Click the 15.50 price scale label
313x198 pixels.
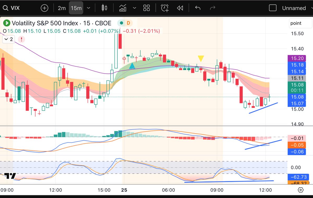(x=297, y=34)
